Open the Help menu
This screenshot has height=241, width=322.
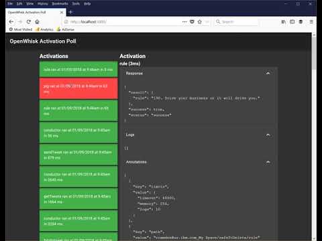tap(87, 3)
